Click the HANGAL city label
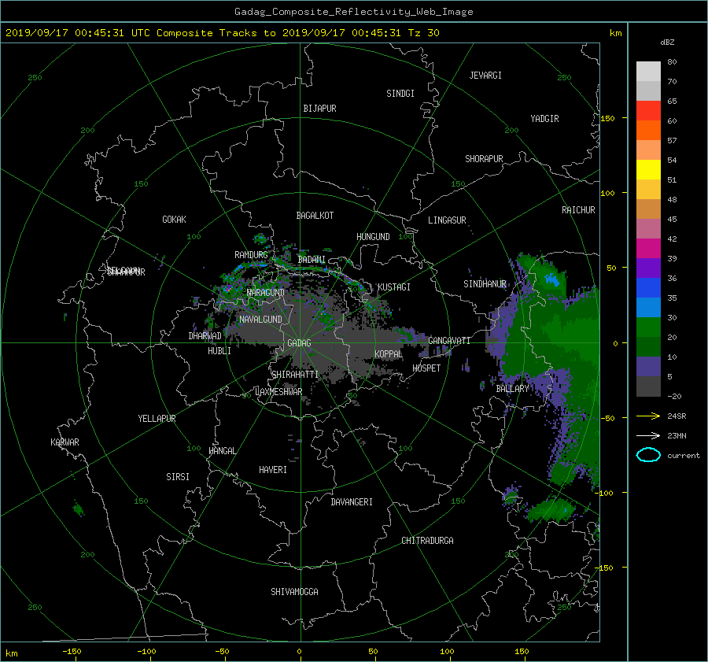708x662 pixels. coord(222,451)
